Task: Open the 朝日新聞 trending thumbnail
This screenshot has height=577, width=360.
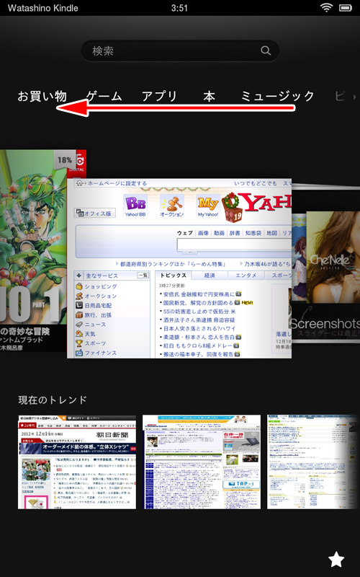Action: coord(77,462)
